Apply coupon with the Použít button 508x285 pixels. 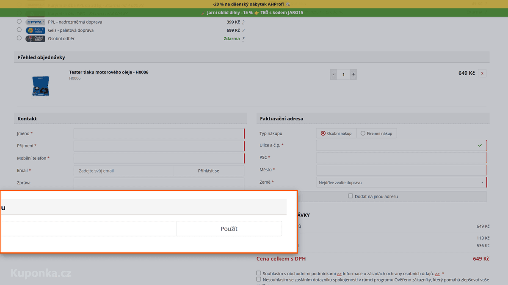(229, 229)
